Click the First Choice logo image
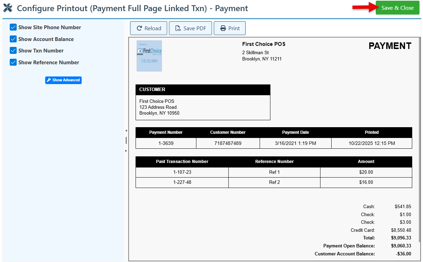The image size is (423, 262). click(x=149, y=56)
